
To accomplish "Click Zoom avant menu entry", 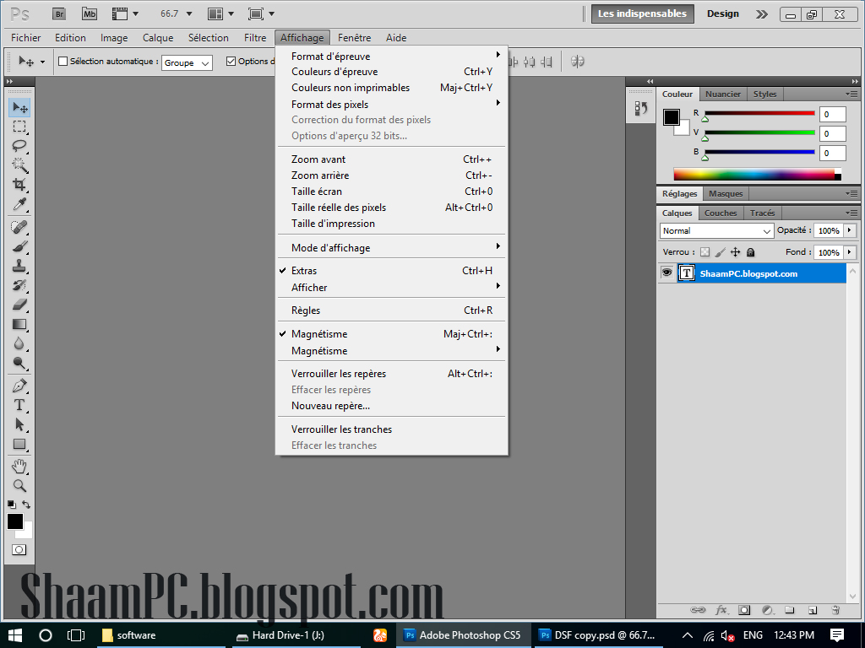I will point(318,159).
